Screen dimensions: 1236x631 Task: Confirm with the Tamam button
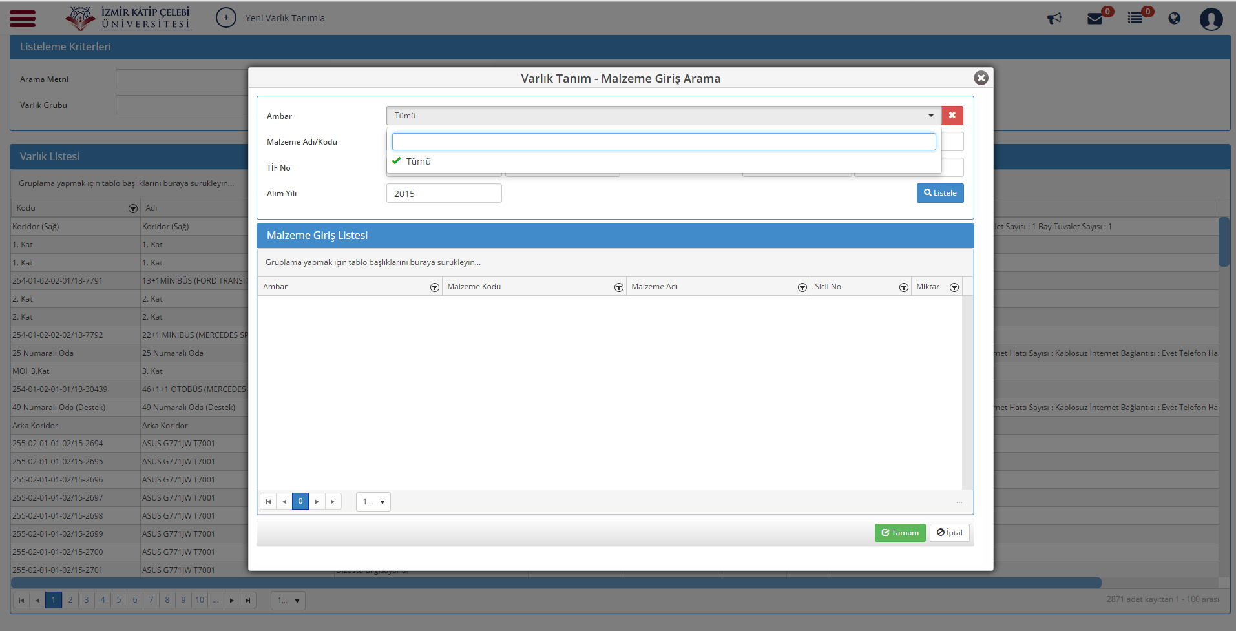(900, 533)
